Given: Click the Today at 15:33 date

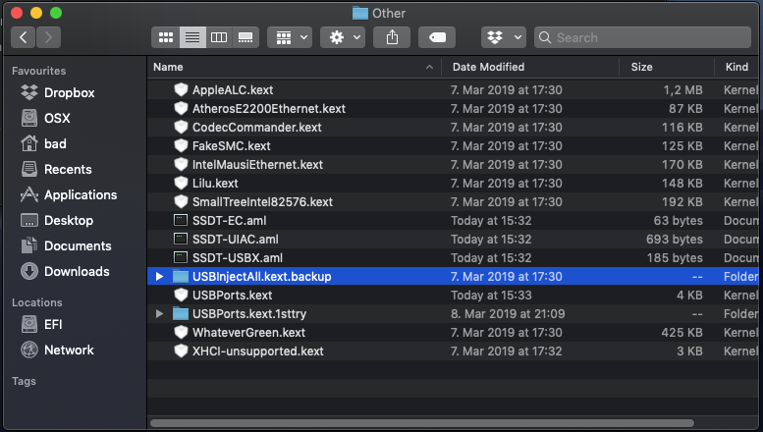Looking at the screenshot, I should (x=491, y=296).
